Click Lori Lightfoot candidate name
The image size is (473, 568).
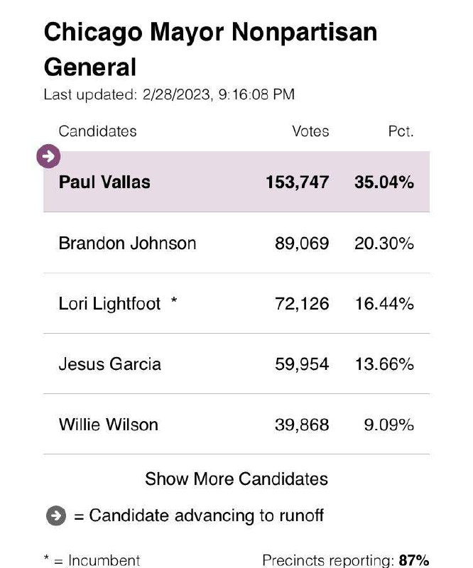110,304
